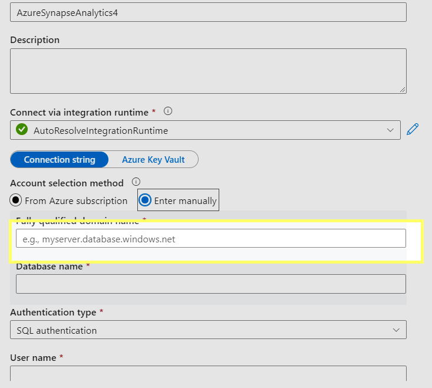Click the Database name input field
Screen dimensions: 432x388
(x=211, y=284)
